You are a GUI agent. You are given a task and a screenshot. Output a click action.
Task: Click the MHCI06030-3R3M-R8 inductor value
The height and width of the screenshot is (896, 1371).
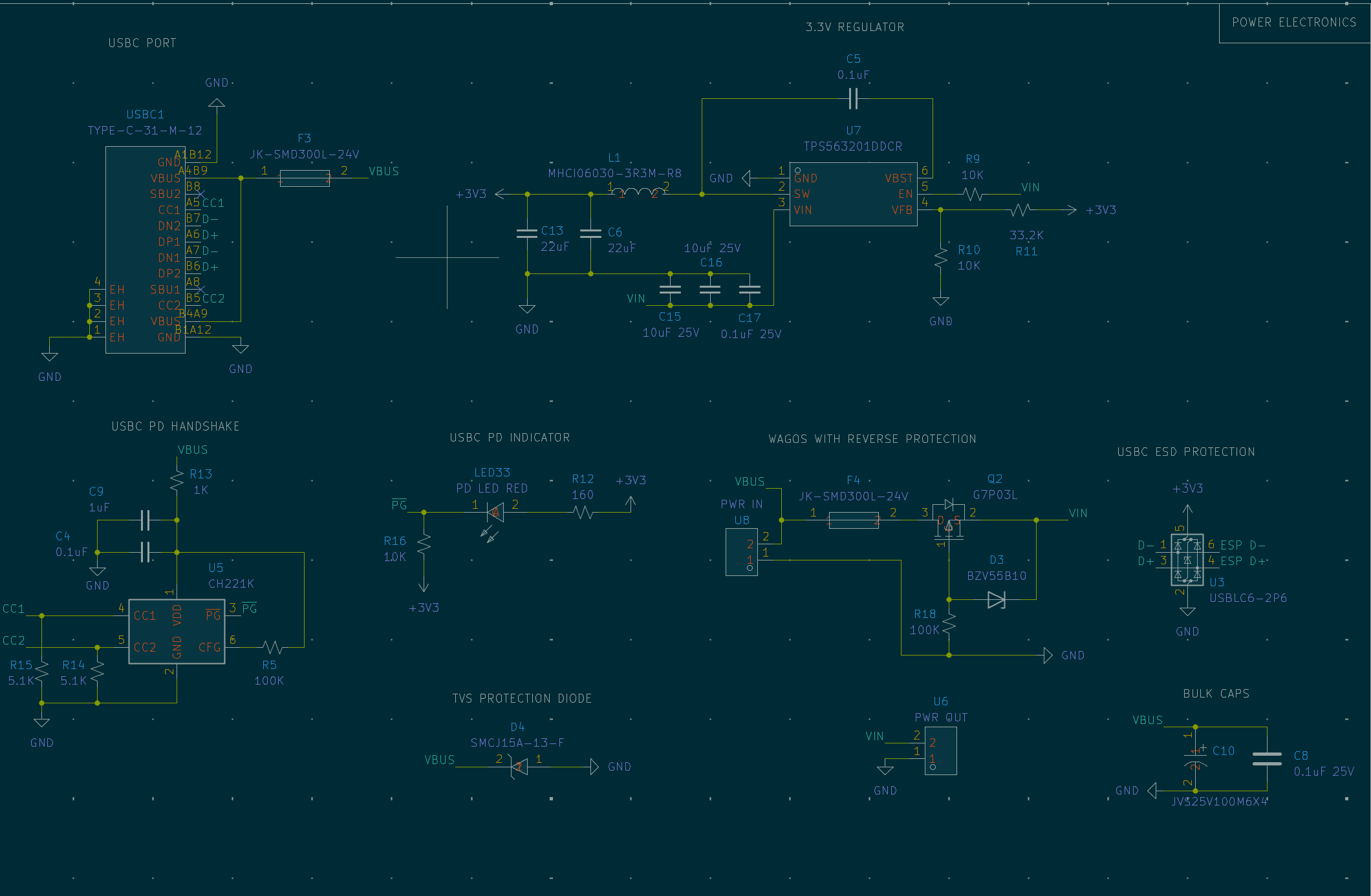coord(615,173)
